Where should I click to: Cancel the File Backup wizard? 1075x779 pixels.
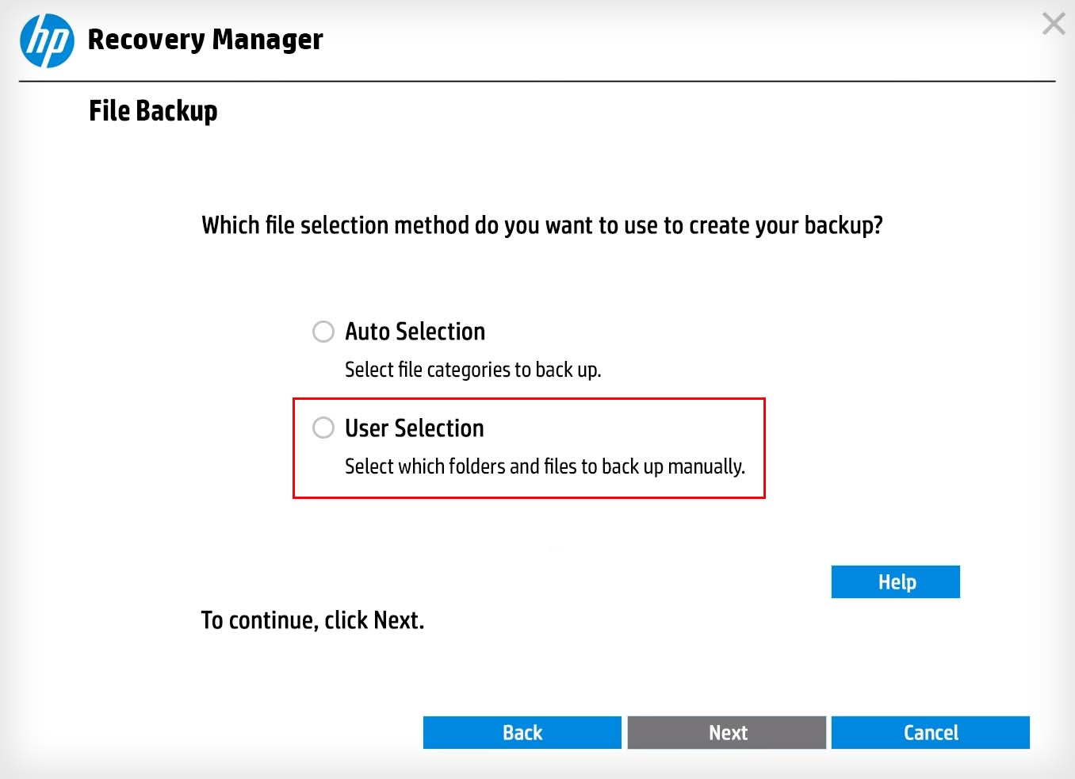tap(931, 733)
